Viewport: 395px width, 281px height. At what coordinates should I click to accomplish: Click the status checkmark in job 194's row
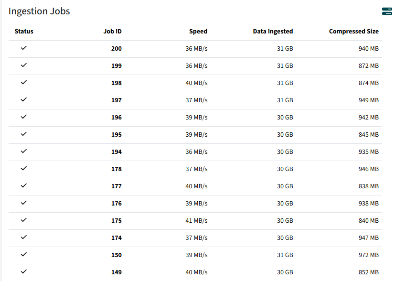(24, 151)
